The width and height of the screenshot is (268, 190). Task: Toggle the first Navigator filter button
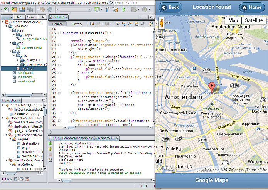pos(15,179)
